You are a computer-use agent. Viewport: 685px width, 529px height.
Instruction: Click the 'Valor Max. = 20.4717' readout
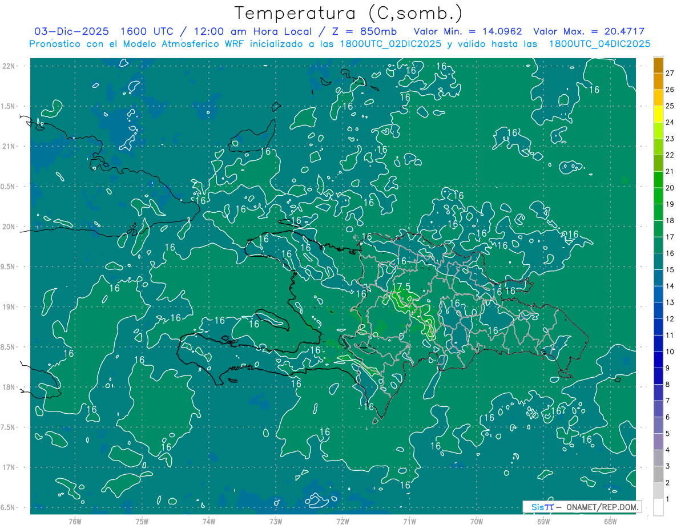coord(589,31)
